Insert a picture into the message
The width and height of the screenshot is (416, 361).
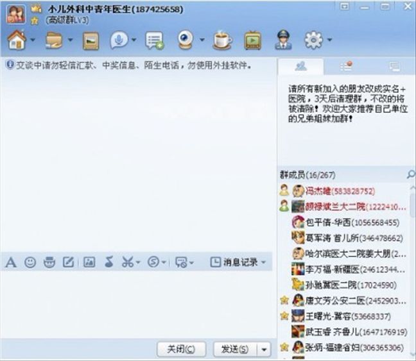(89, 262)
